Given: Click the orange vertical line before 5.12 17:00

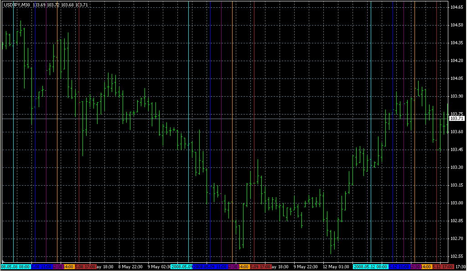Looking at the screenshot, I should pyautogui.click(x=415, y=132).
